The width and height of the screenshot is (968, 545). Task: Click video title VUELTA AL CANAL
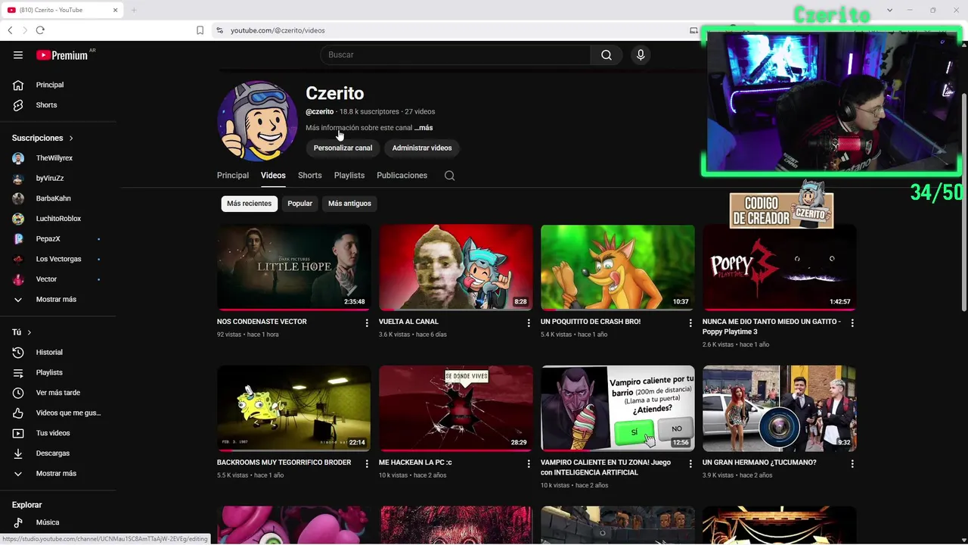click(x=408, y=322)
